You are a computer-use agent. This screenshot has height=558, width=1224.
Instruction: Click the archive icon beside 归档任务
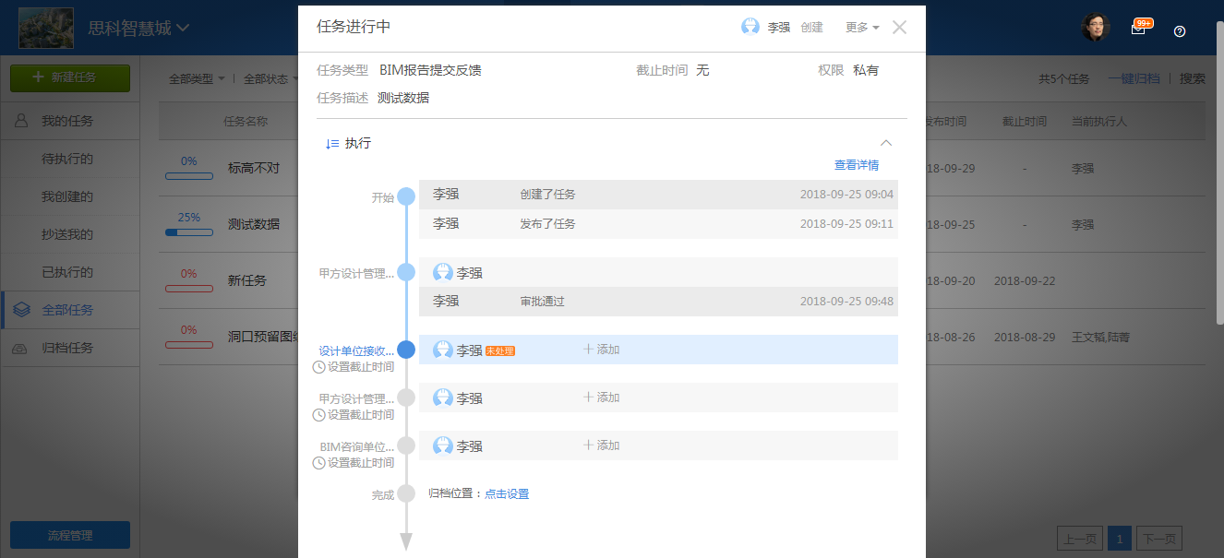point(21,346)
